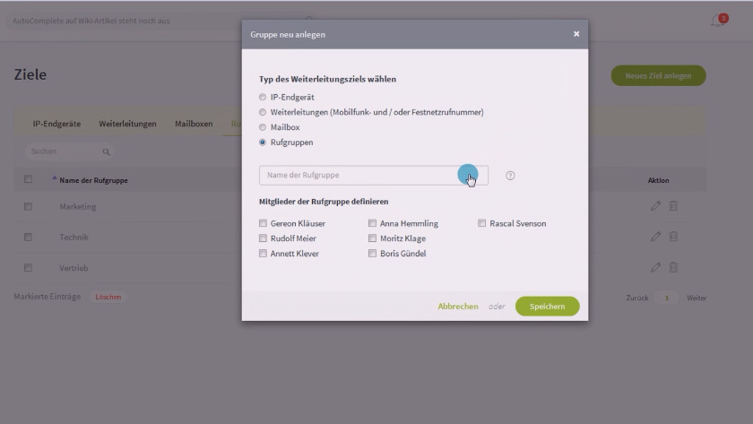Focus the top AutoComplete search bar
The width and height of the screenshot is (753, 424).
(160, 22)
